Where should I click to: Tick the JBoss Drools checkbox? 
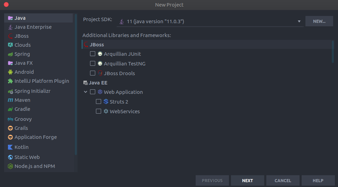click(x=92, y=73)
